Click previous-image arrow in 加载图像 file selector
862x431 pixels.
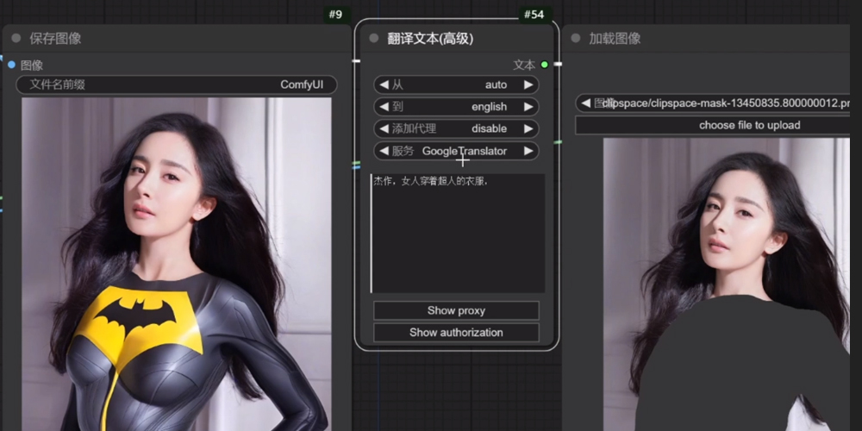coord(585,103)
